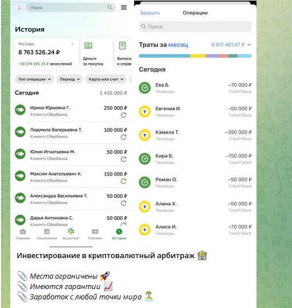Click the Закрыть link

coord(150,13)
